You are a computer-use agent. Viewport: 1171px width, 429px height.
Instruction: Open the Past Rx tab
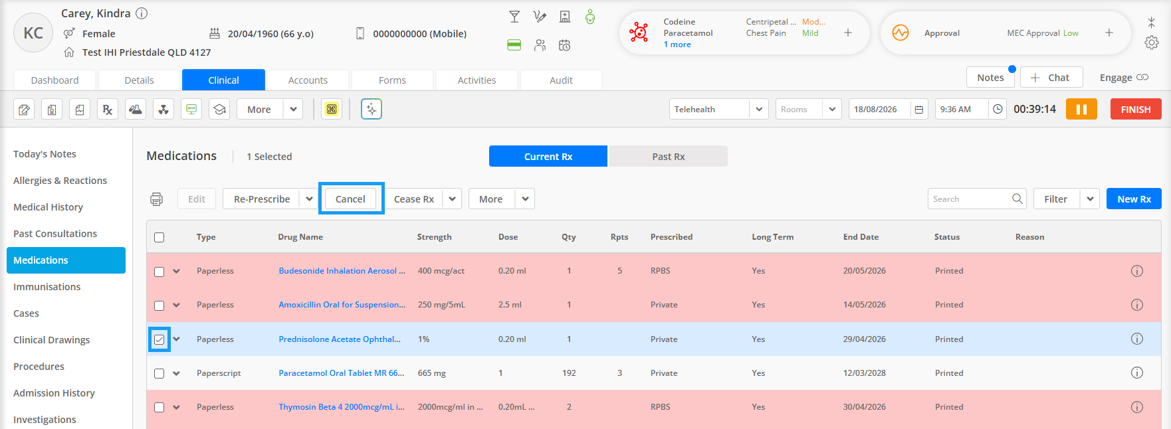pyautogui.click(x=668, y=157)
